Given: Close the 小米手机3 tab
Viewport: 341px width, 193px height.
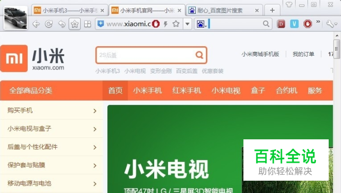Looking at the screenshot, I should point(102,10).
